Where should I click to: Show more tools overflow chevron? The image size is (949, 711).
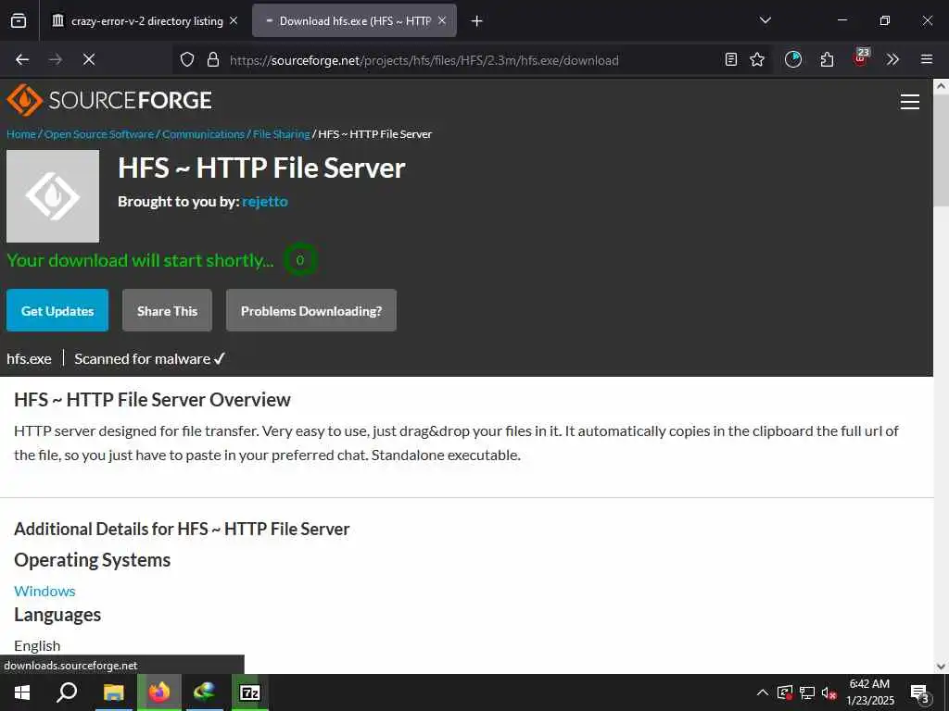click(x=892, y=59)
